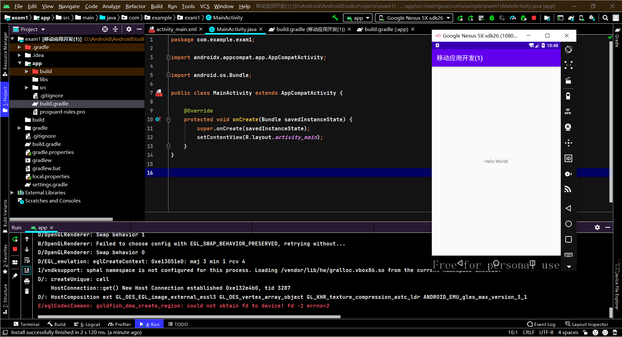Click the Project tree horizontal scrollbar

(61, 219)
